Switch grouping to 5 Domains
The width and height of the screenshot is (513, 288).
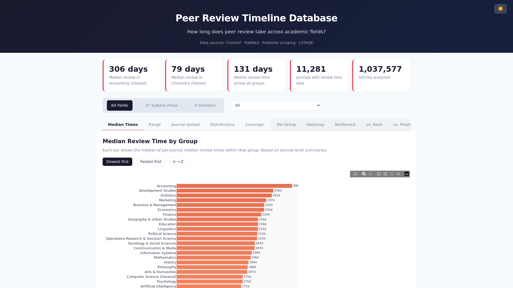205,105
